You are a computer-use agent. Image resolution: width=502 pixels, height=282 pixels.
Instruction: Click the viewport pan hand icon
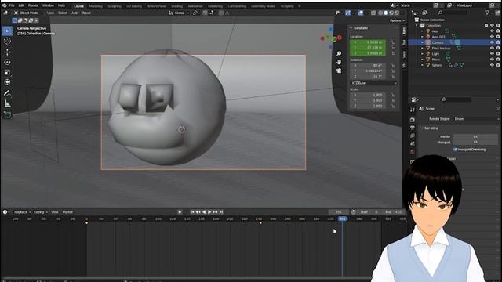(339, 62)
